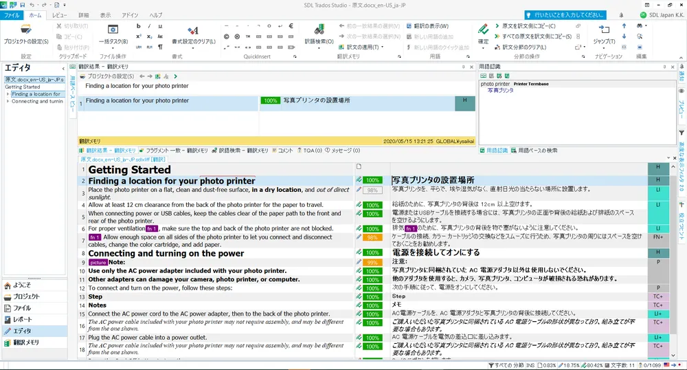Apply subscript formatting (x₂ icon)
Image resolution: width=687 pixels, height=370 pixels.
pyautogui.click(x=149, y=37)
